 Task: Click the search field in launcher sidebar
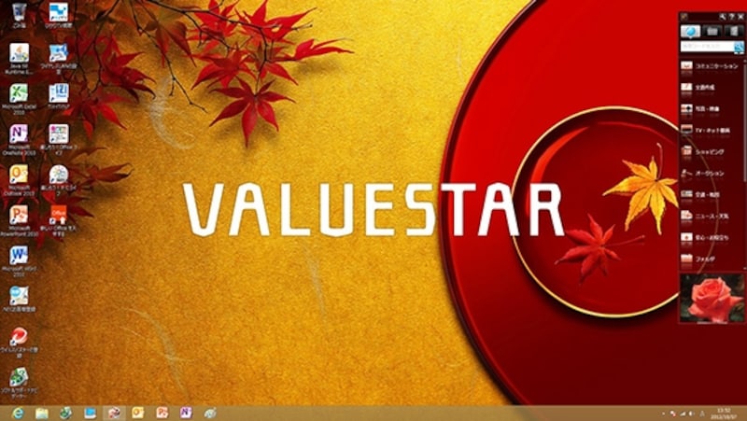point(705,46)
